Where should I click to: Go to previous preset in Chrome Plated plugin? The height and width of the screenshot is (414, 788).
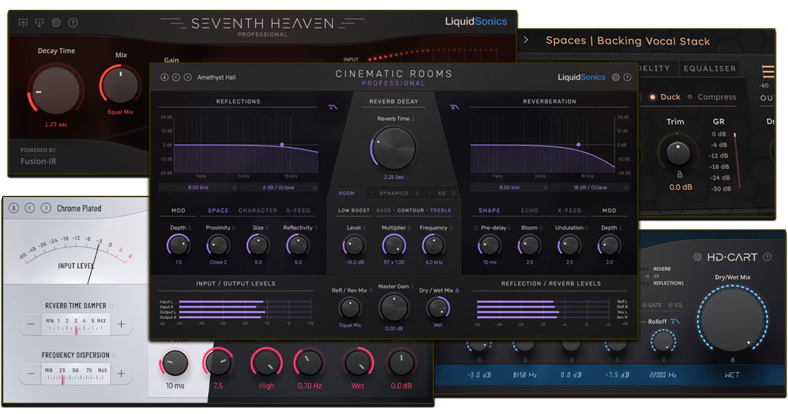[x=30, y=208]
